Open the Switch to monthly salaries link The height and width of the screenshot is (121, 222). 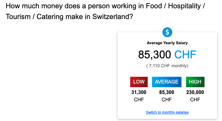coord(167,112)
